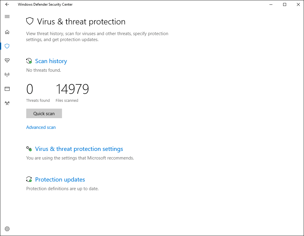The width and height of the screenshot is (304, 236).
Task: Click the gears icon beside protection settings
Action: pyautogui.click(x=29, y=149)
